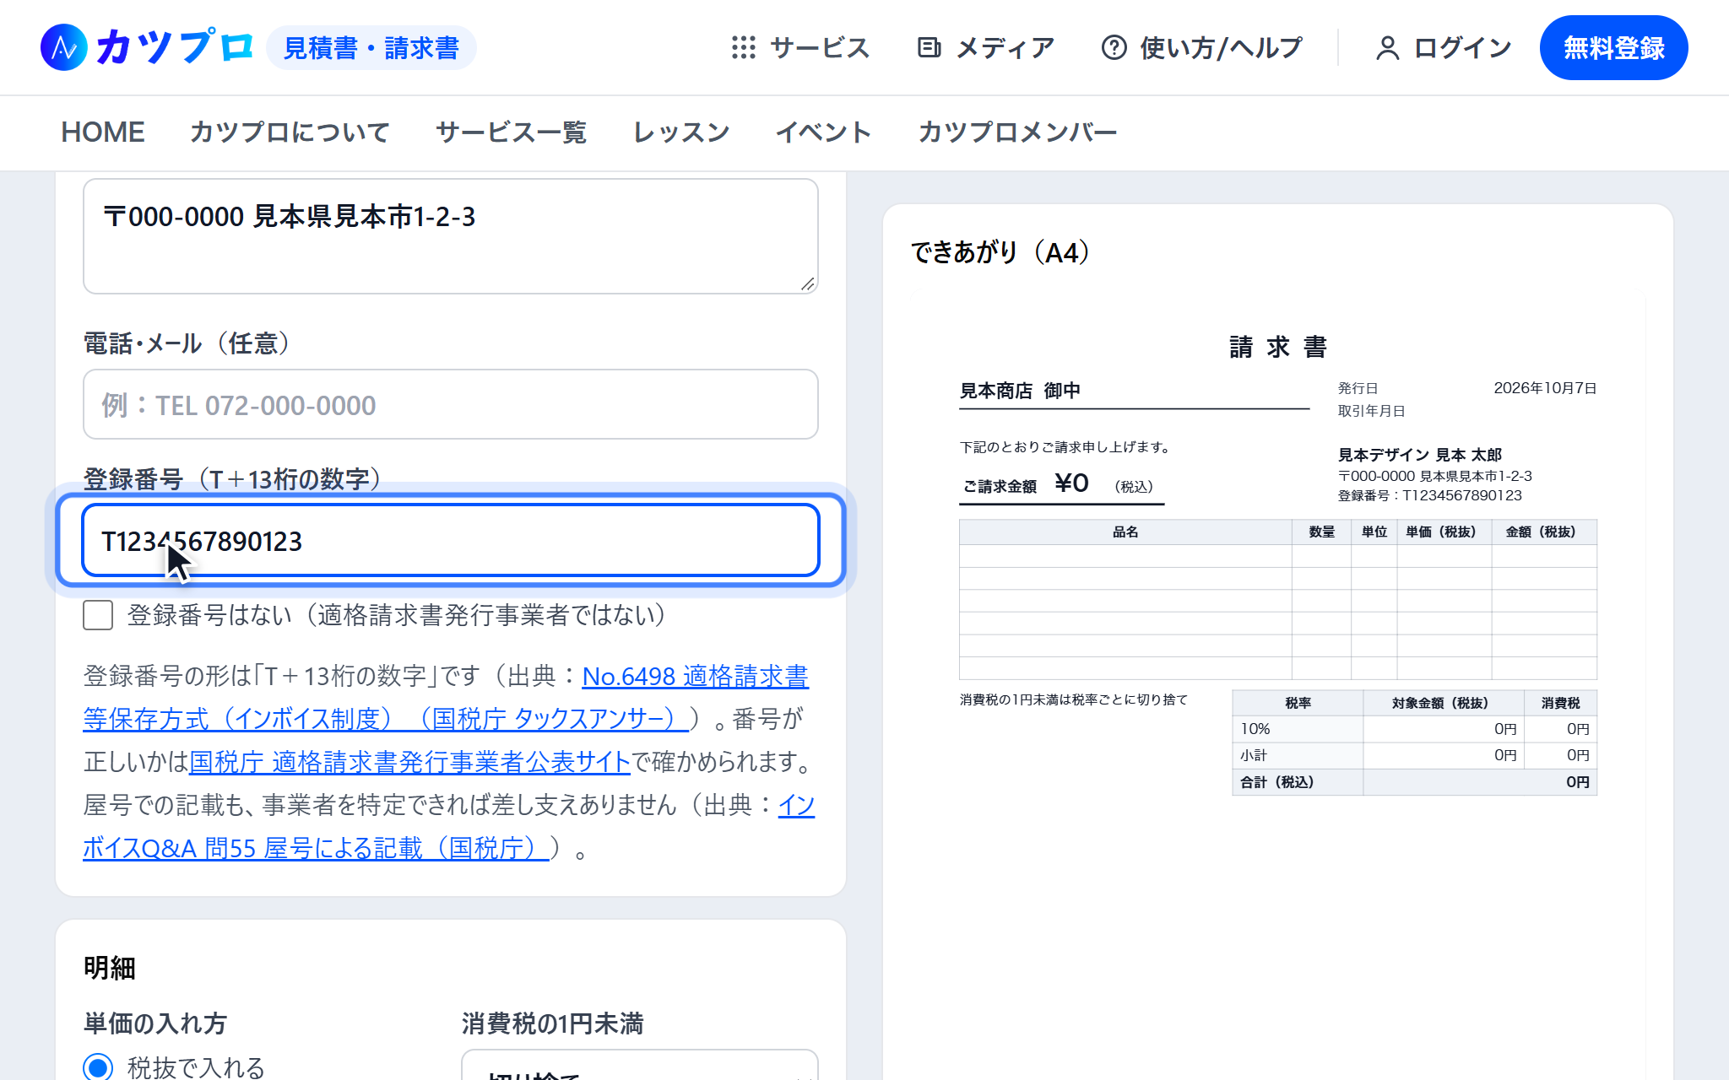Click the カツプロ logo icon
Image resolution: width=1729 pixels, height=1080 pixels.
(x=64, y=47)
